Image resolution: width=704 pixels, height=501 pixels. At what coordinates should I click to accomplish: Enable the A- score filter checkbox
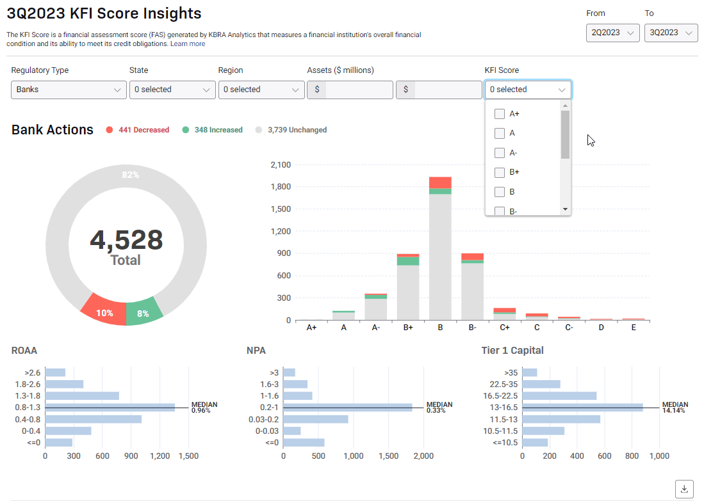coord(498,152)
